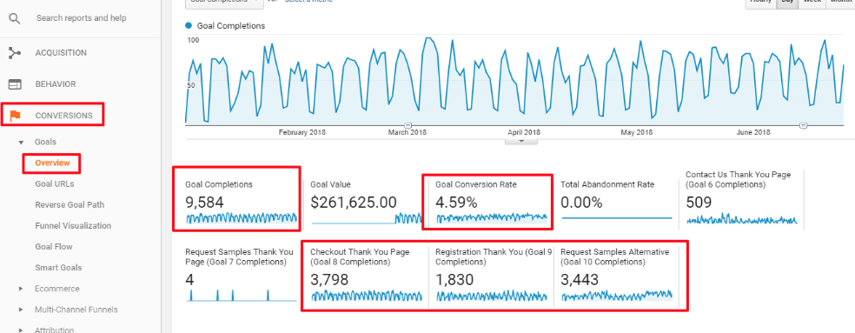Open the Reverse Goal Path report
The width and height of the screenshot is (855, 333).
point(70,204)
